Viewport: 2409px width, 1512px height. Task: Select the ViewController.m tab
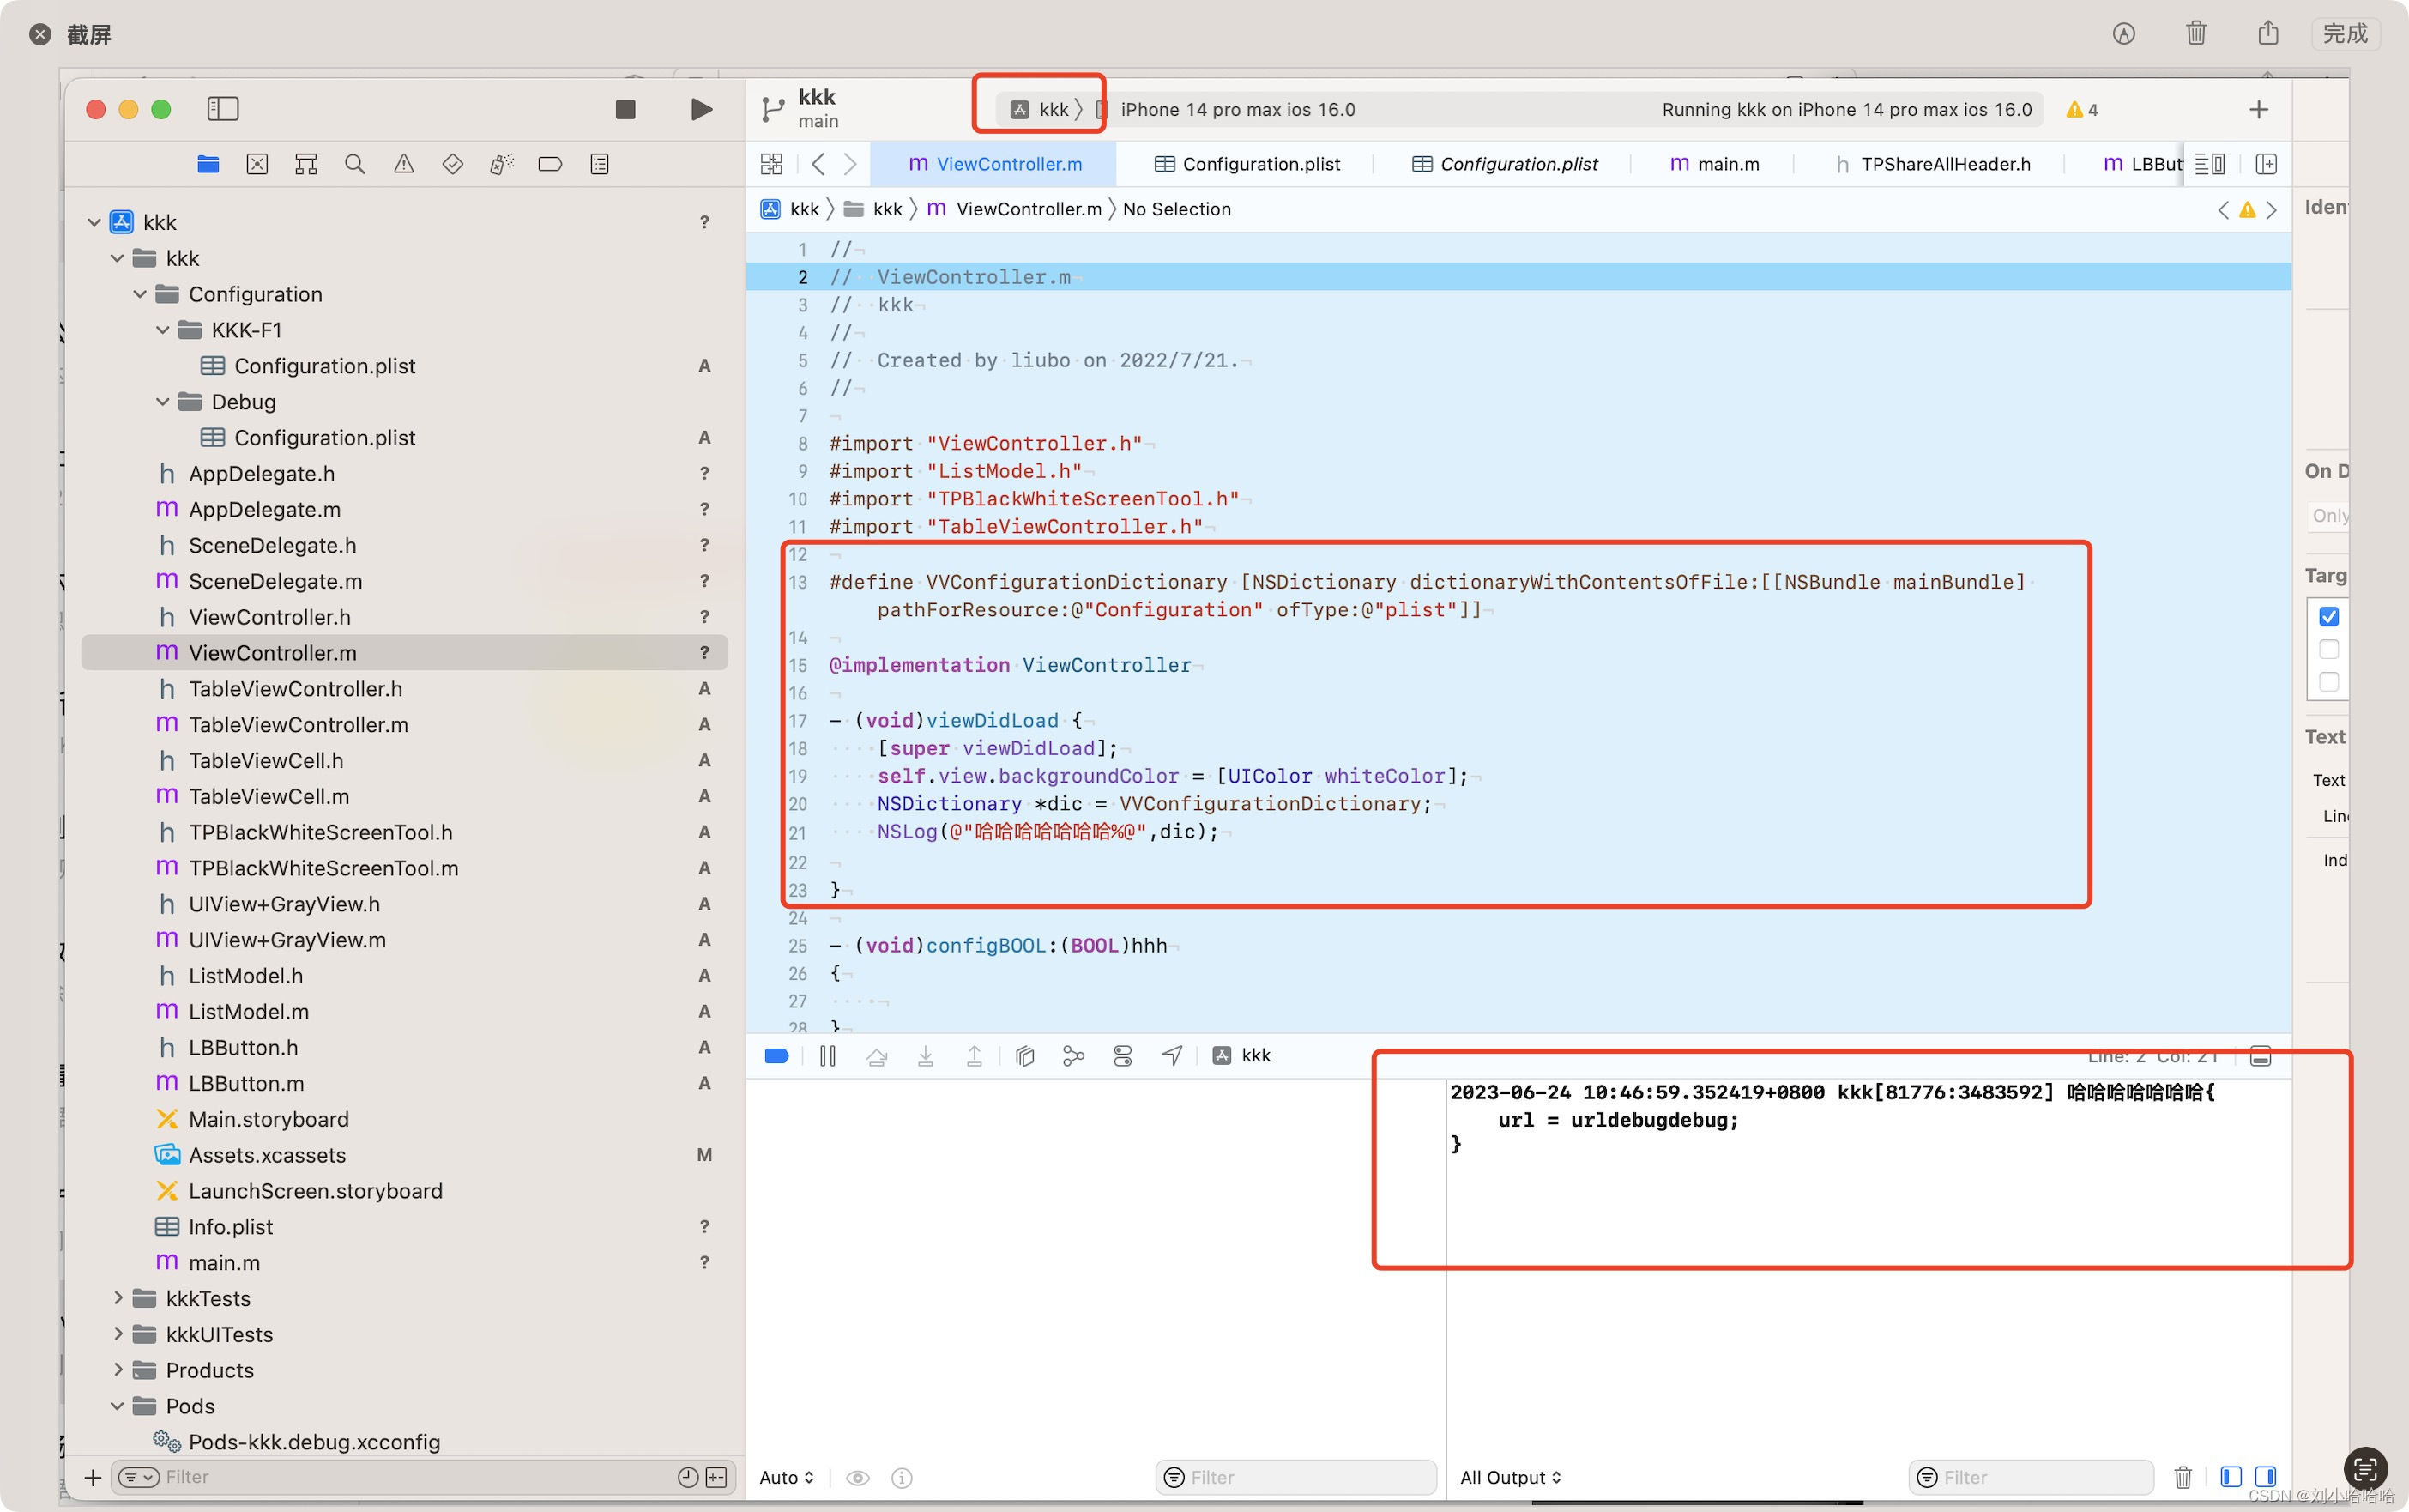pyautogui.click(x=1008, y=162)
